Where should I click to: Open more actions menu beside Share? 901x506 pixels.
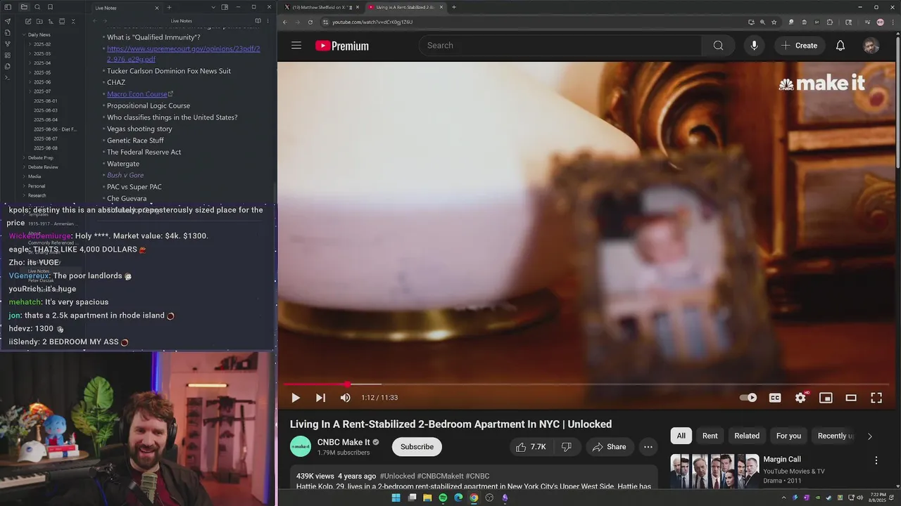[x=648, y=447]
